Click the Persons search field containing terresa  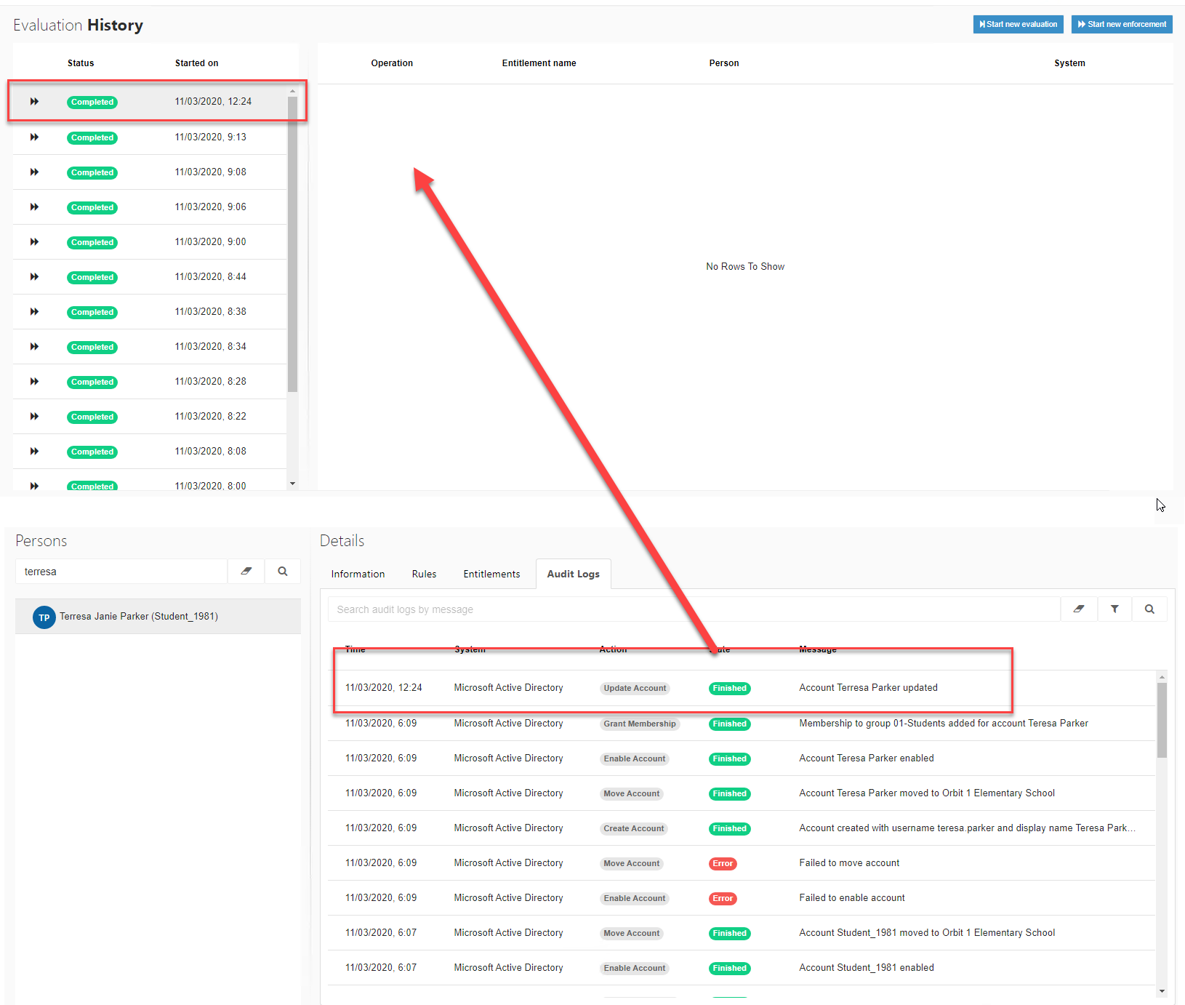(121, 572)
